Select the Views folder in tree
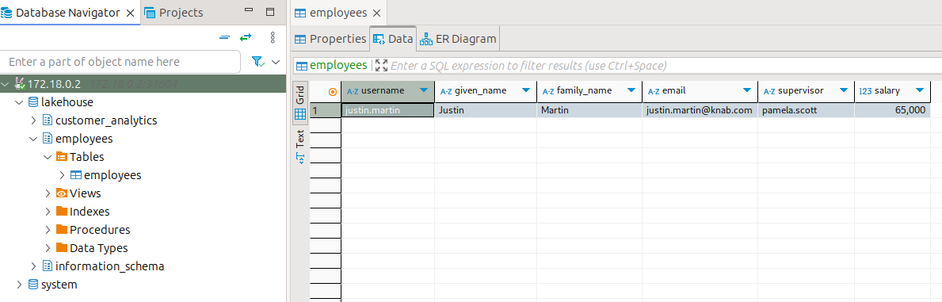Screen dimensions: 942x302 click(x=85, y=193)
